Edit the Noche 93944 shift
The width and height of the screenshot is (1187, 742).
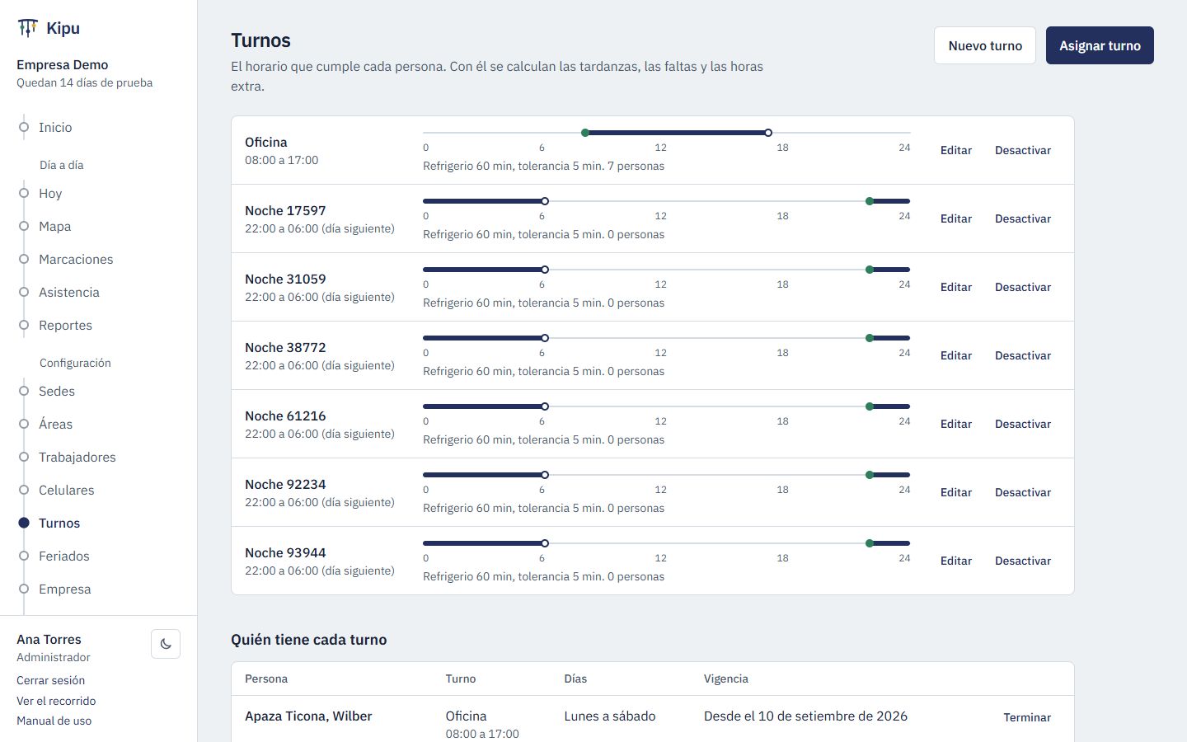[x=956, y=561]
